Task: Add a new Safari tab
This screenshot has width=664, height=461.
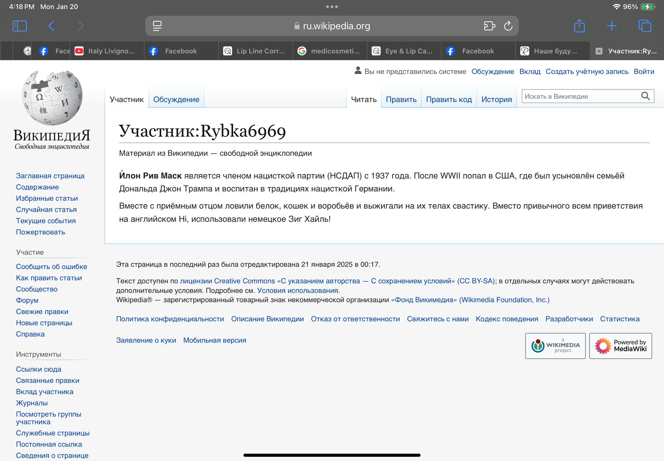Action: coord(612,26)
